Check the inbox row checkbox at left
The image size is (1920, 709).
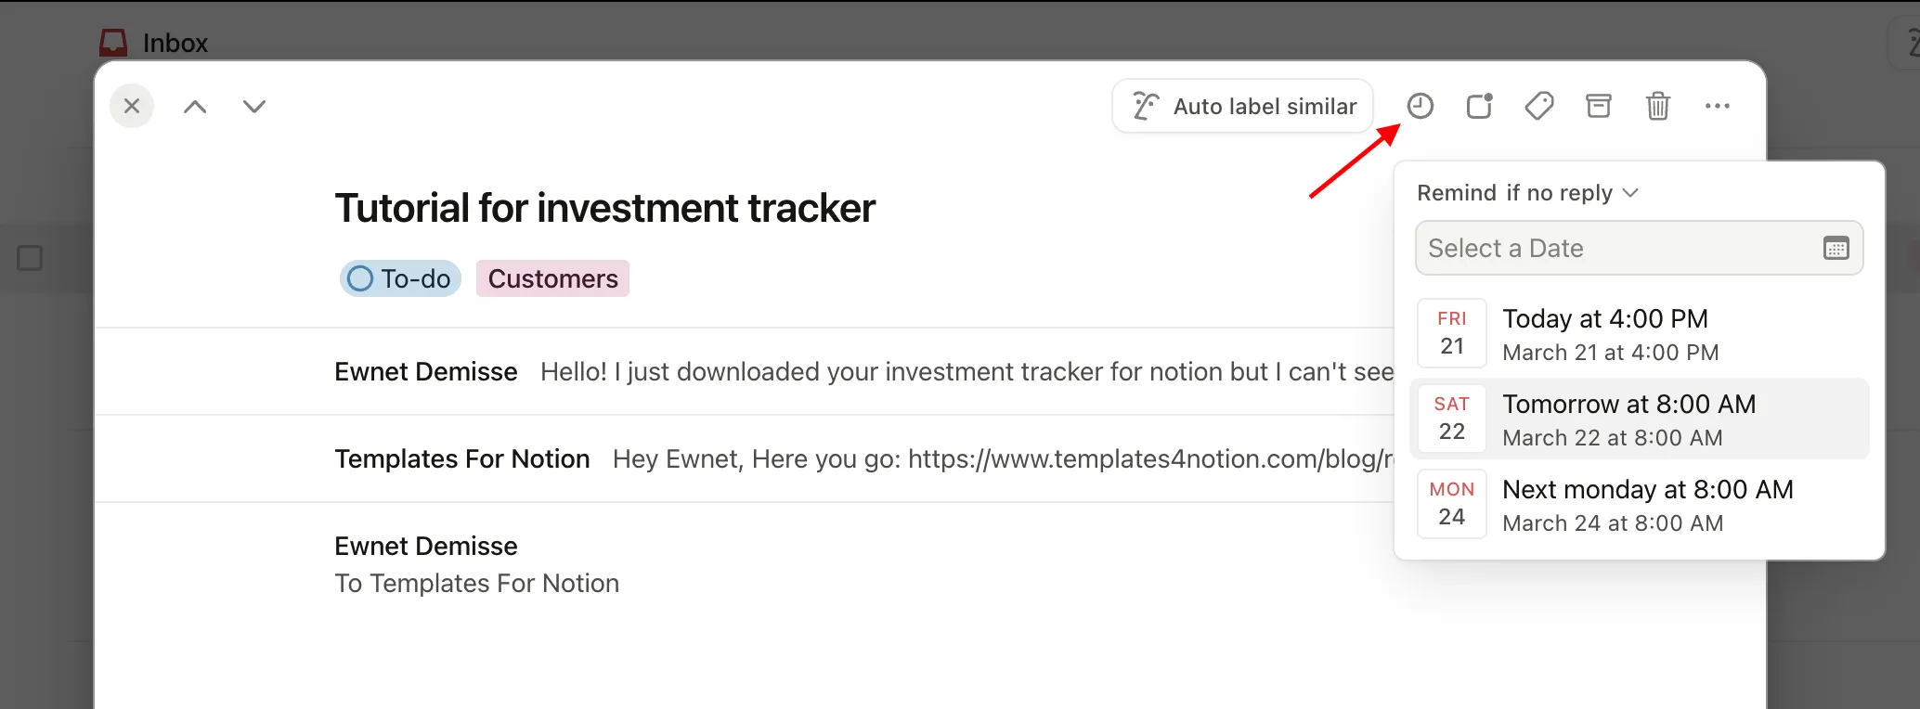pyautogui.click(x=30, y=258)
